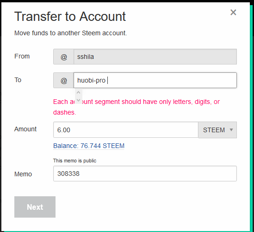This screenshot has width=254, height=232.
Task: Click the @ prefix beside From field
Action: tap(64, 57)
